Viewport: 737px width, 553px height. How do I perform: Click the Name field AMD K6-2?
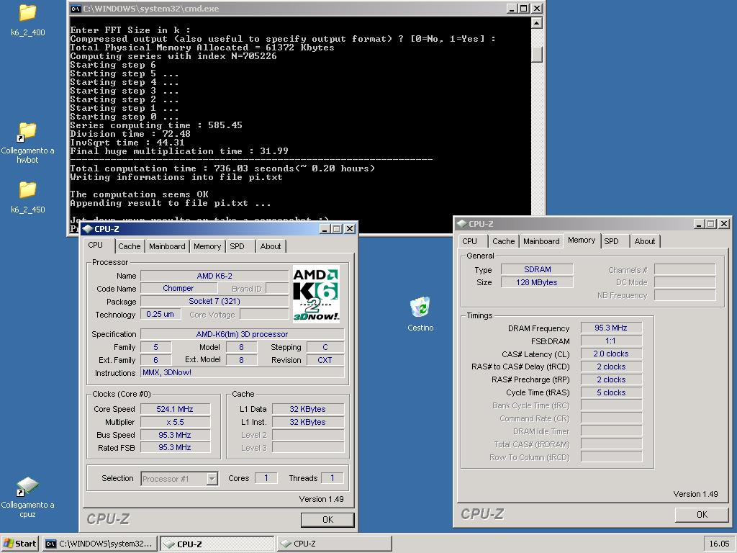[214, 276]
